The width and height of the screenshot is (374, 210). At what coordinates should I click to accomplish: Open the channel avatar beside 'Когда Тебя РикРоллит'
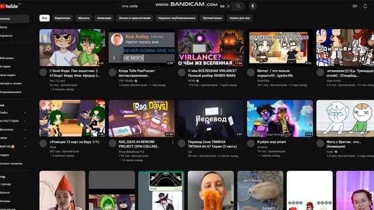(x=112, y=72)
